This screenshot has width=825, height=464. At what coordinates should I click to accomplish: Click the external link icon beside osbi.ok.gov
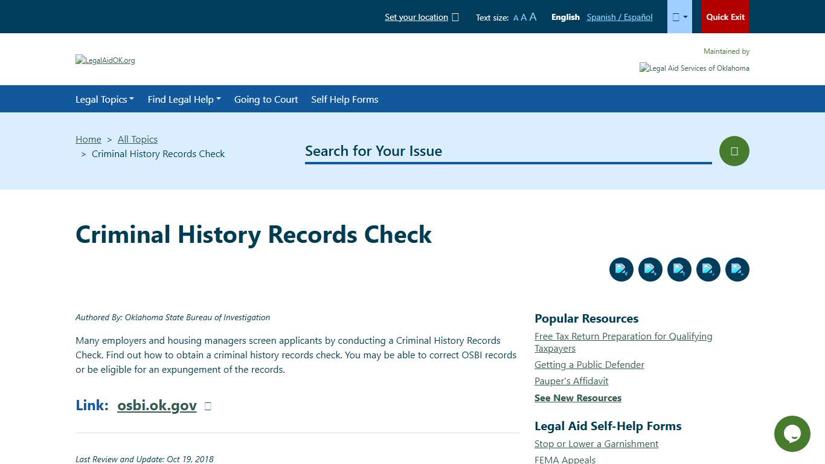207,405
